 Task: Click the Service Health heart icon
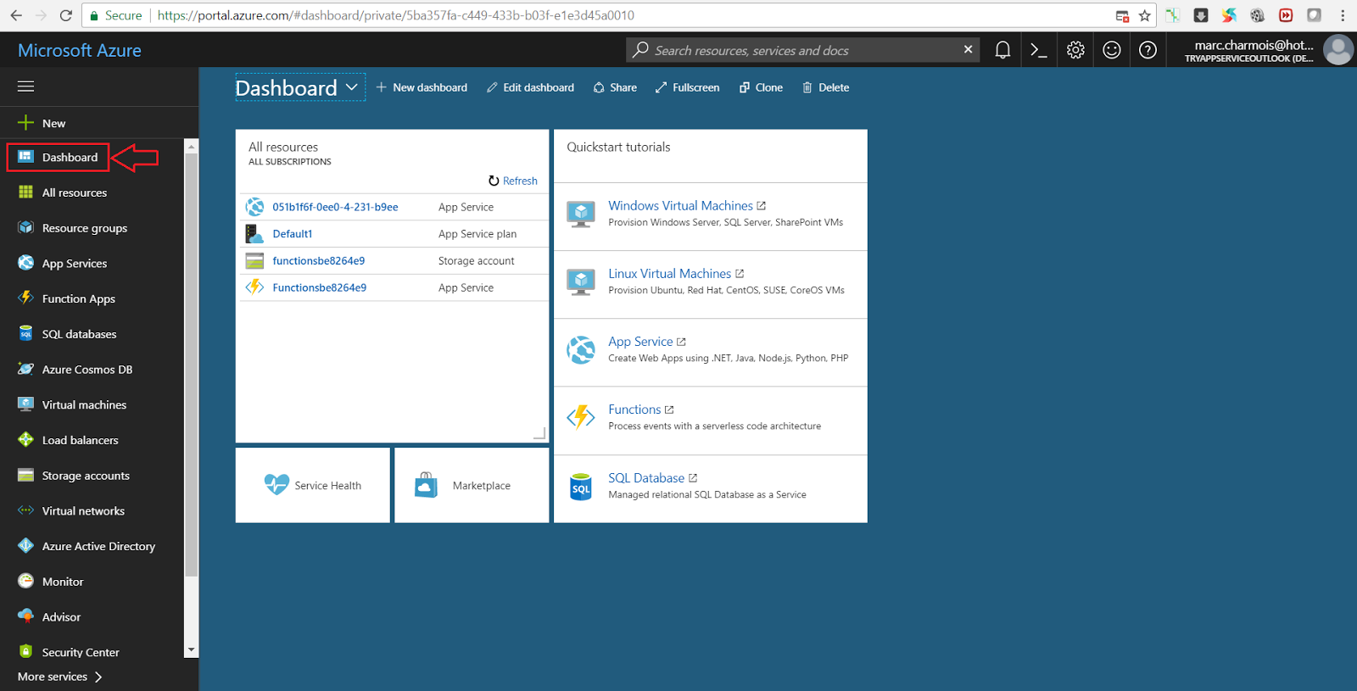point(276,484)
